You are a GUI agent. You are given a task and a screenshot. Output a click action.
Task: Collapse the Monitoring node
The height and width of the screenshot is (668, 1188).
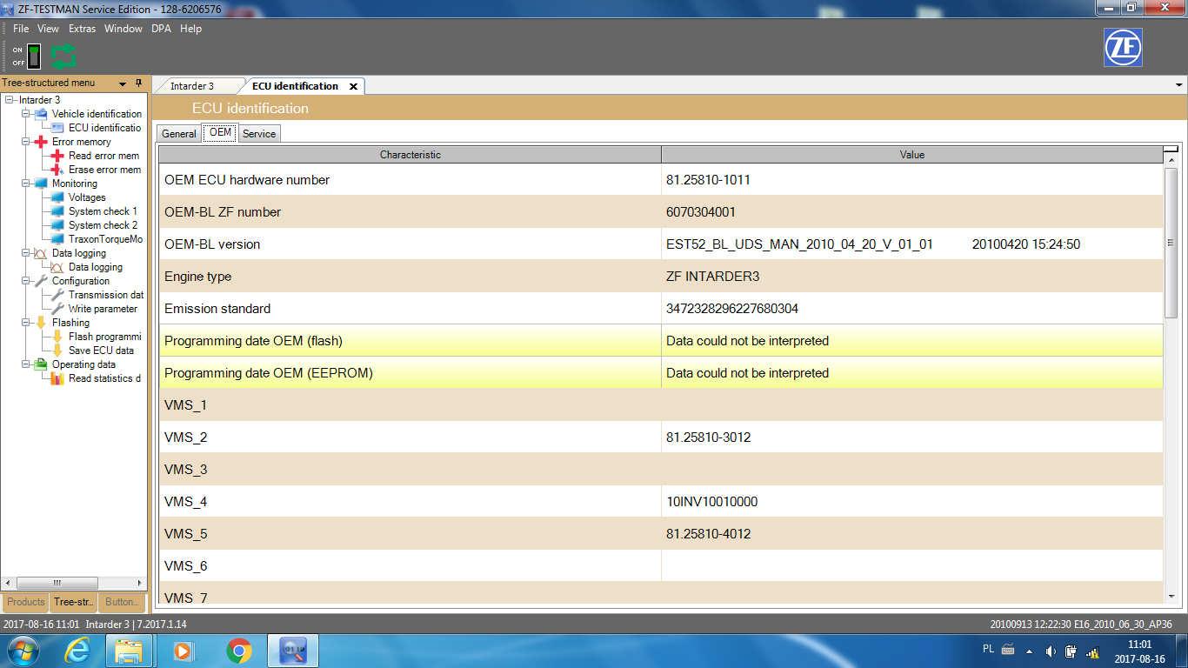pos(25,184)
